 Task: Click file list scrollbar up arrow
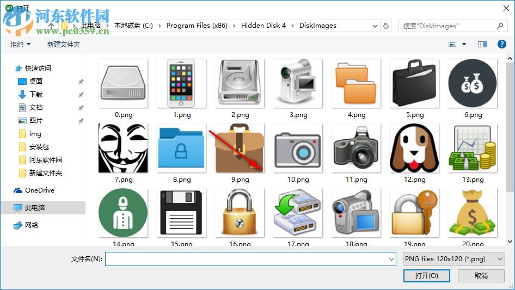click(x=510, y=58)
